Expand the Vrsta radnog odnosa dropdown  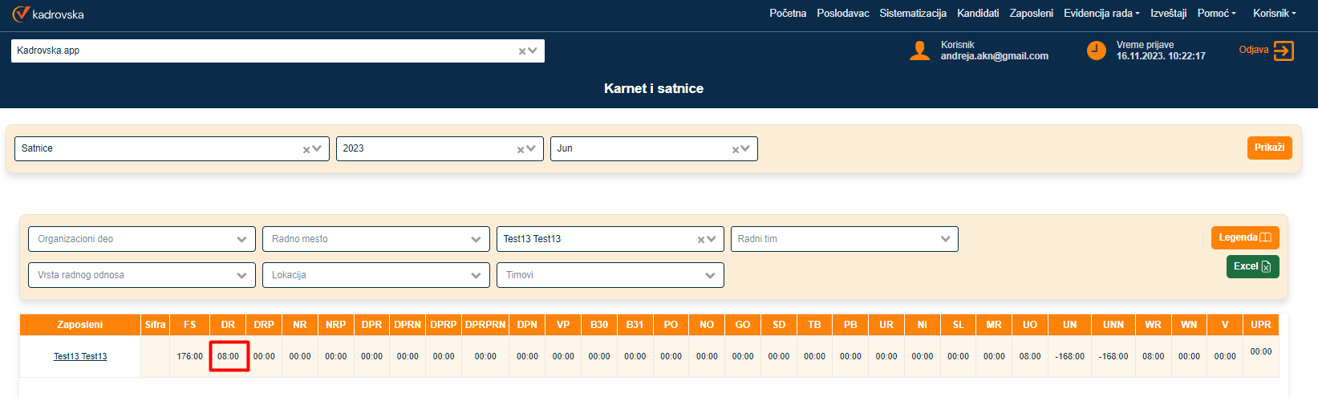(241, 275)
